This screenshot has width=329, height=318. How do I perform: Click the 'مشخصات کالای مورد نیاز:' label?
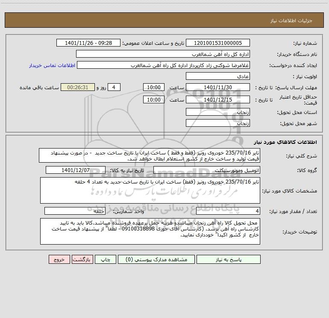click(290, 191)
